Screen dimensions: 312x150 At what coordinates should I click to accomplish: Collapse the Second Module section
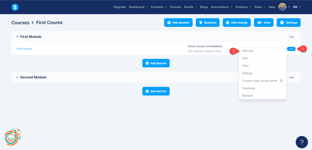pos(17,77)
